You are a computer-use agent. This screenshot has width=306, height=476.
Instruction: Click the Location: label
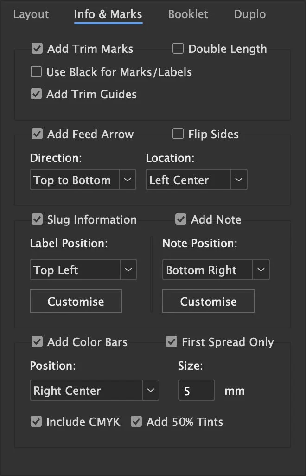click(x=170, y=158)
